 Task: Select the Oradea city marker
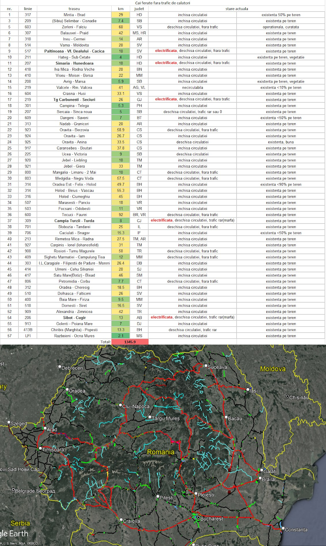pos(68,390)
